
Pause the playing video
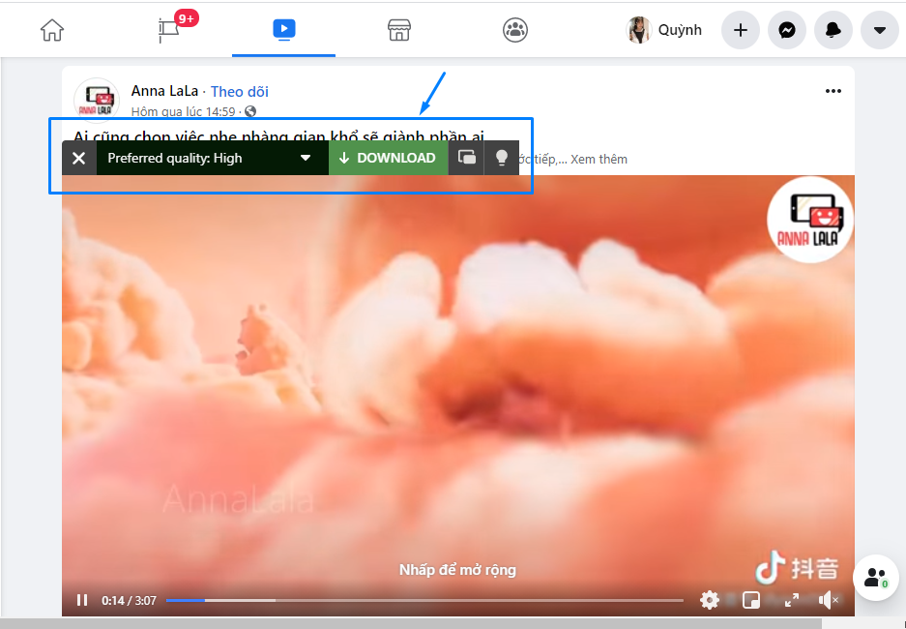coord(81,600)
